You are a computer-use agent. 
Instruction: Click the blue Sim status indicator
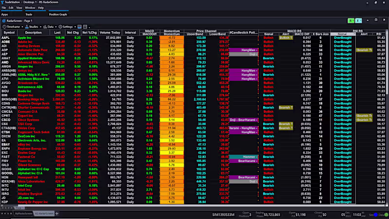[x=375, y=215]
